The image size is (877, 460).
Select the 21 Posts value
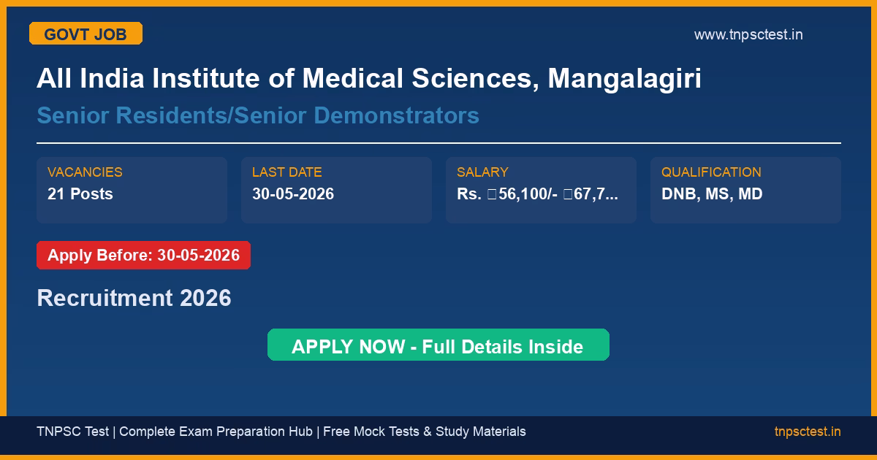click(80, 193)
